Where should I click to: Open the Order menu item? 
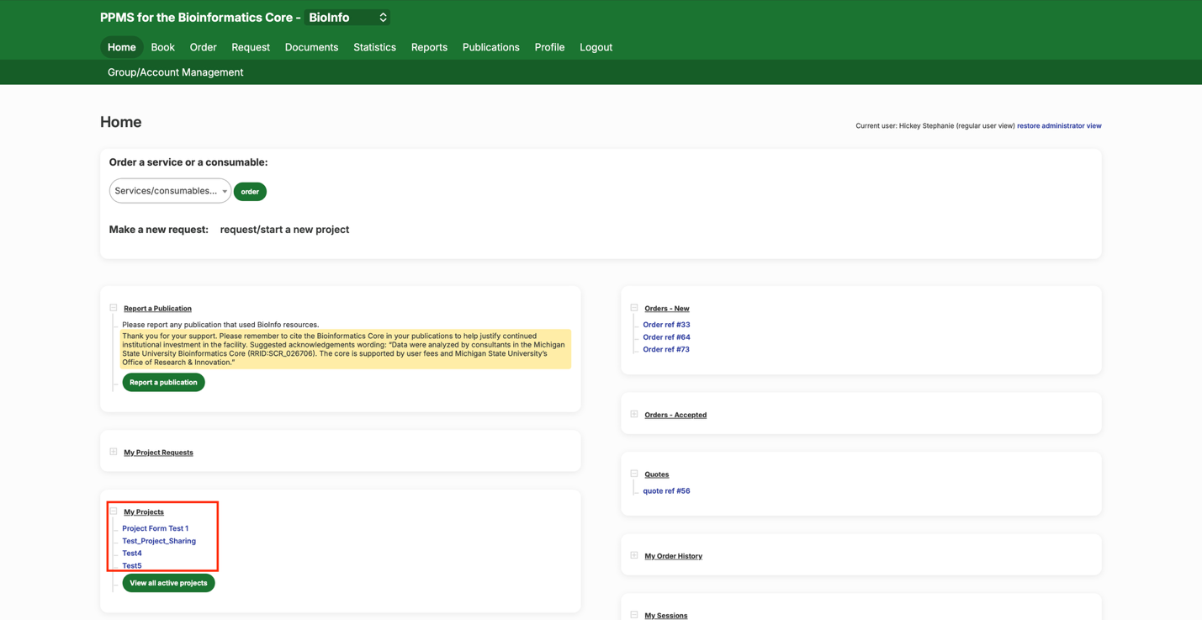(203, 47)
